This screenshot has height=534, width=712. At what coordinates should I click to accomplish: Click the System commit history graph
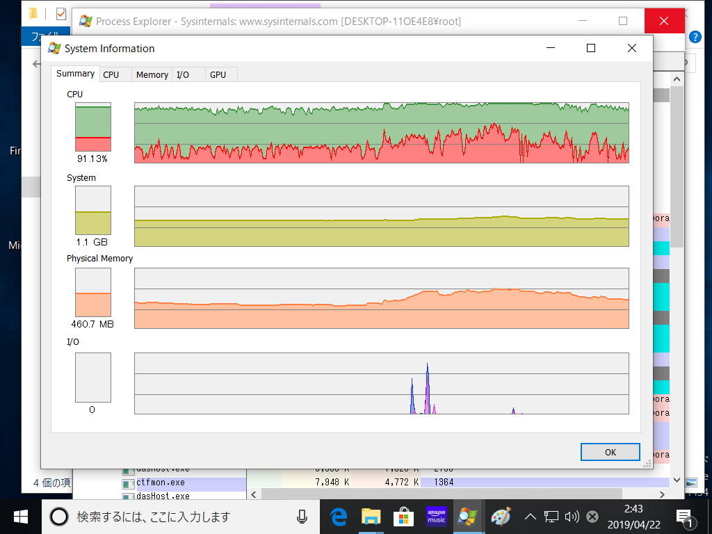tap(382, 216)
